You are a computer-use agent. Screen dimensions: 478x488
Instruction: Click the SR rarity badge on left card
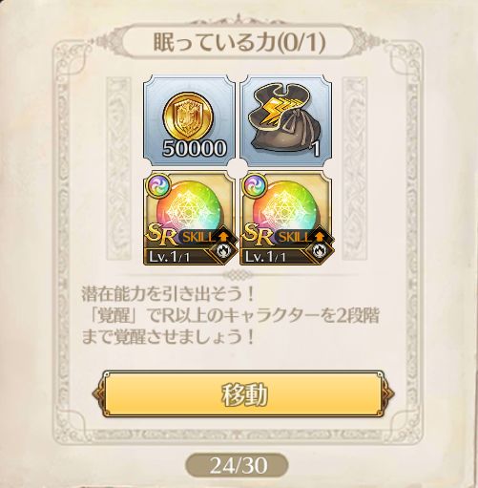coord(161,235)
